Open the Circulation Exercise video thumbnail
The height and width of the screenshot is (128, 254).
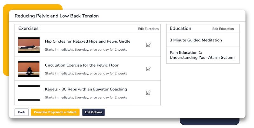point(29,69)
